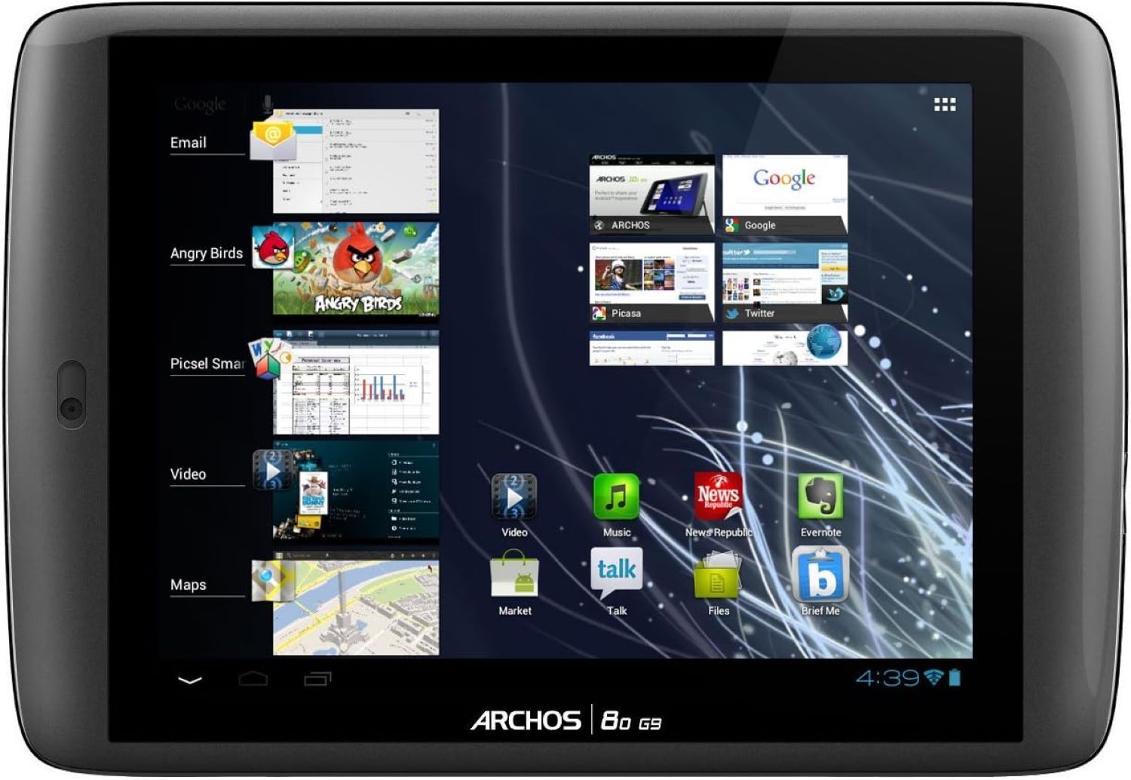
Task: Open the all apps grid button
Action: pyautogui.click(x=944, y=105)
